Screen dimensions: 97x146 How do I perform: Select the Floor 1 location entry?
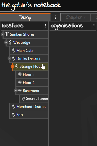click(32, 75)
